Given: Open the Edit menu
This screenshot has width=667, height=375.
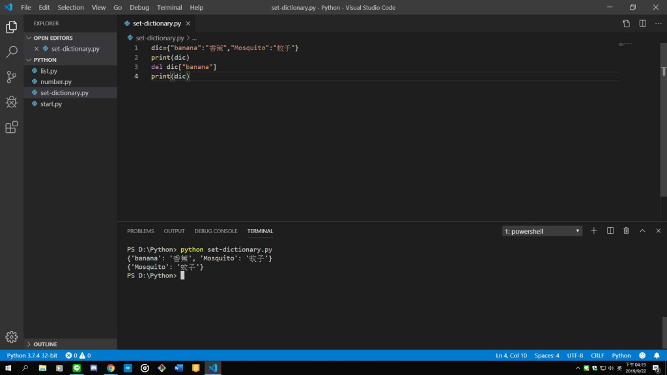Looking at the screenshot, I should click(x=44, y=7).
